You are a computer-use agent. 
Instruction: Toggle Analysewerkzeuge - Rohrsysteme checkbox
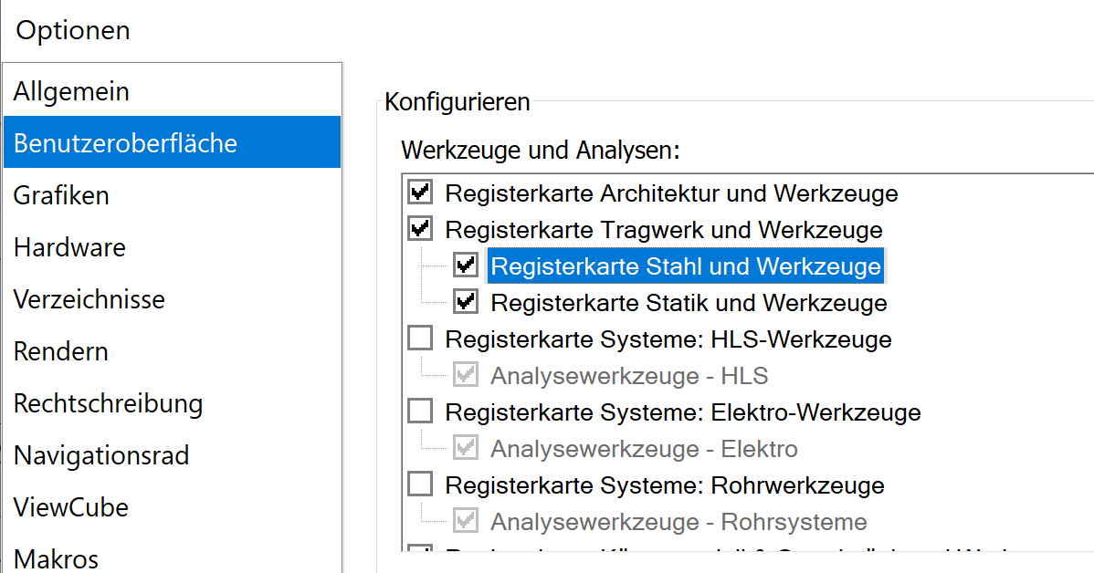click(466, 522)
